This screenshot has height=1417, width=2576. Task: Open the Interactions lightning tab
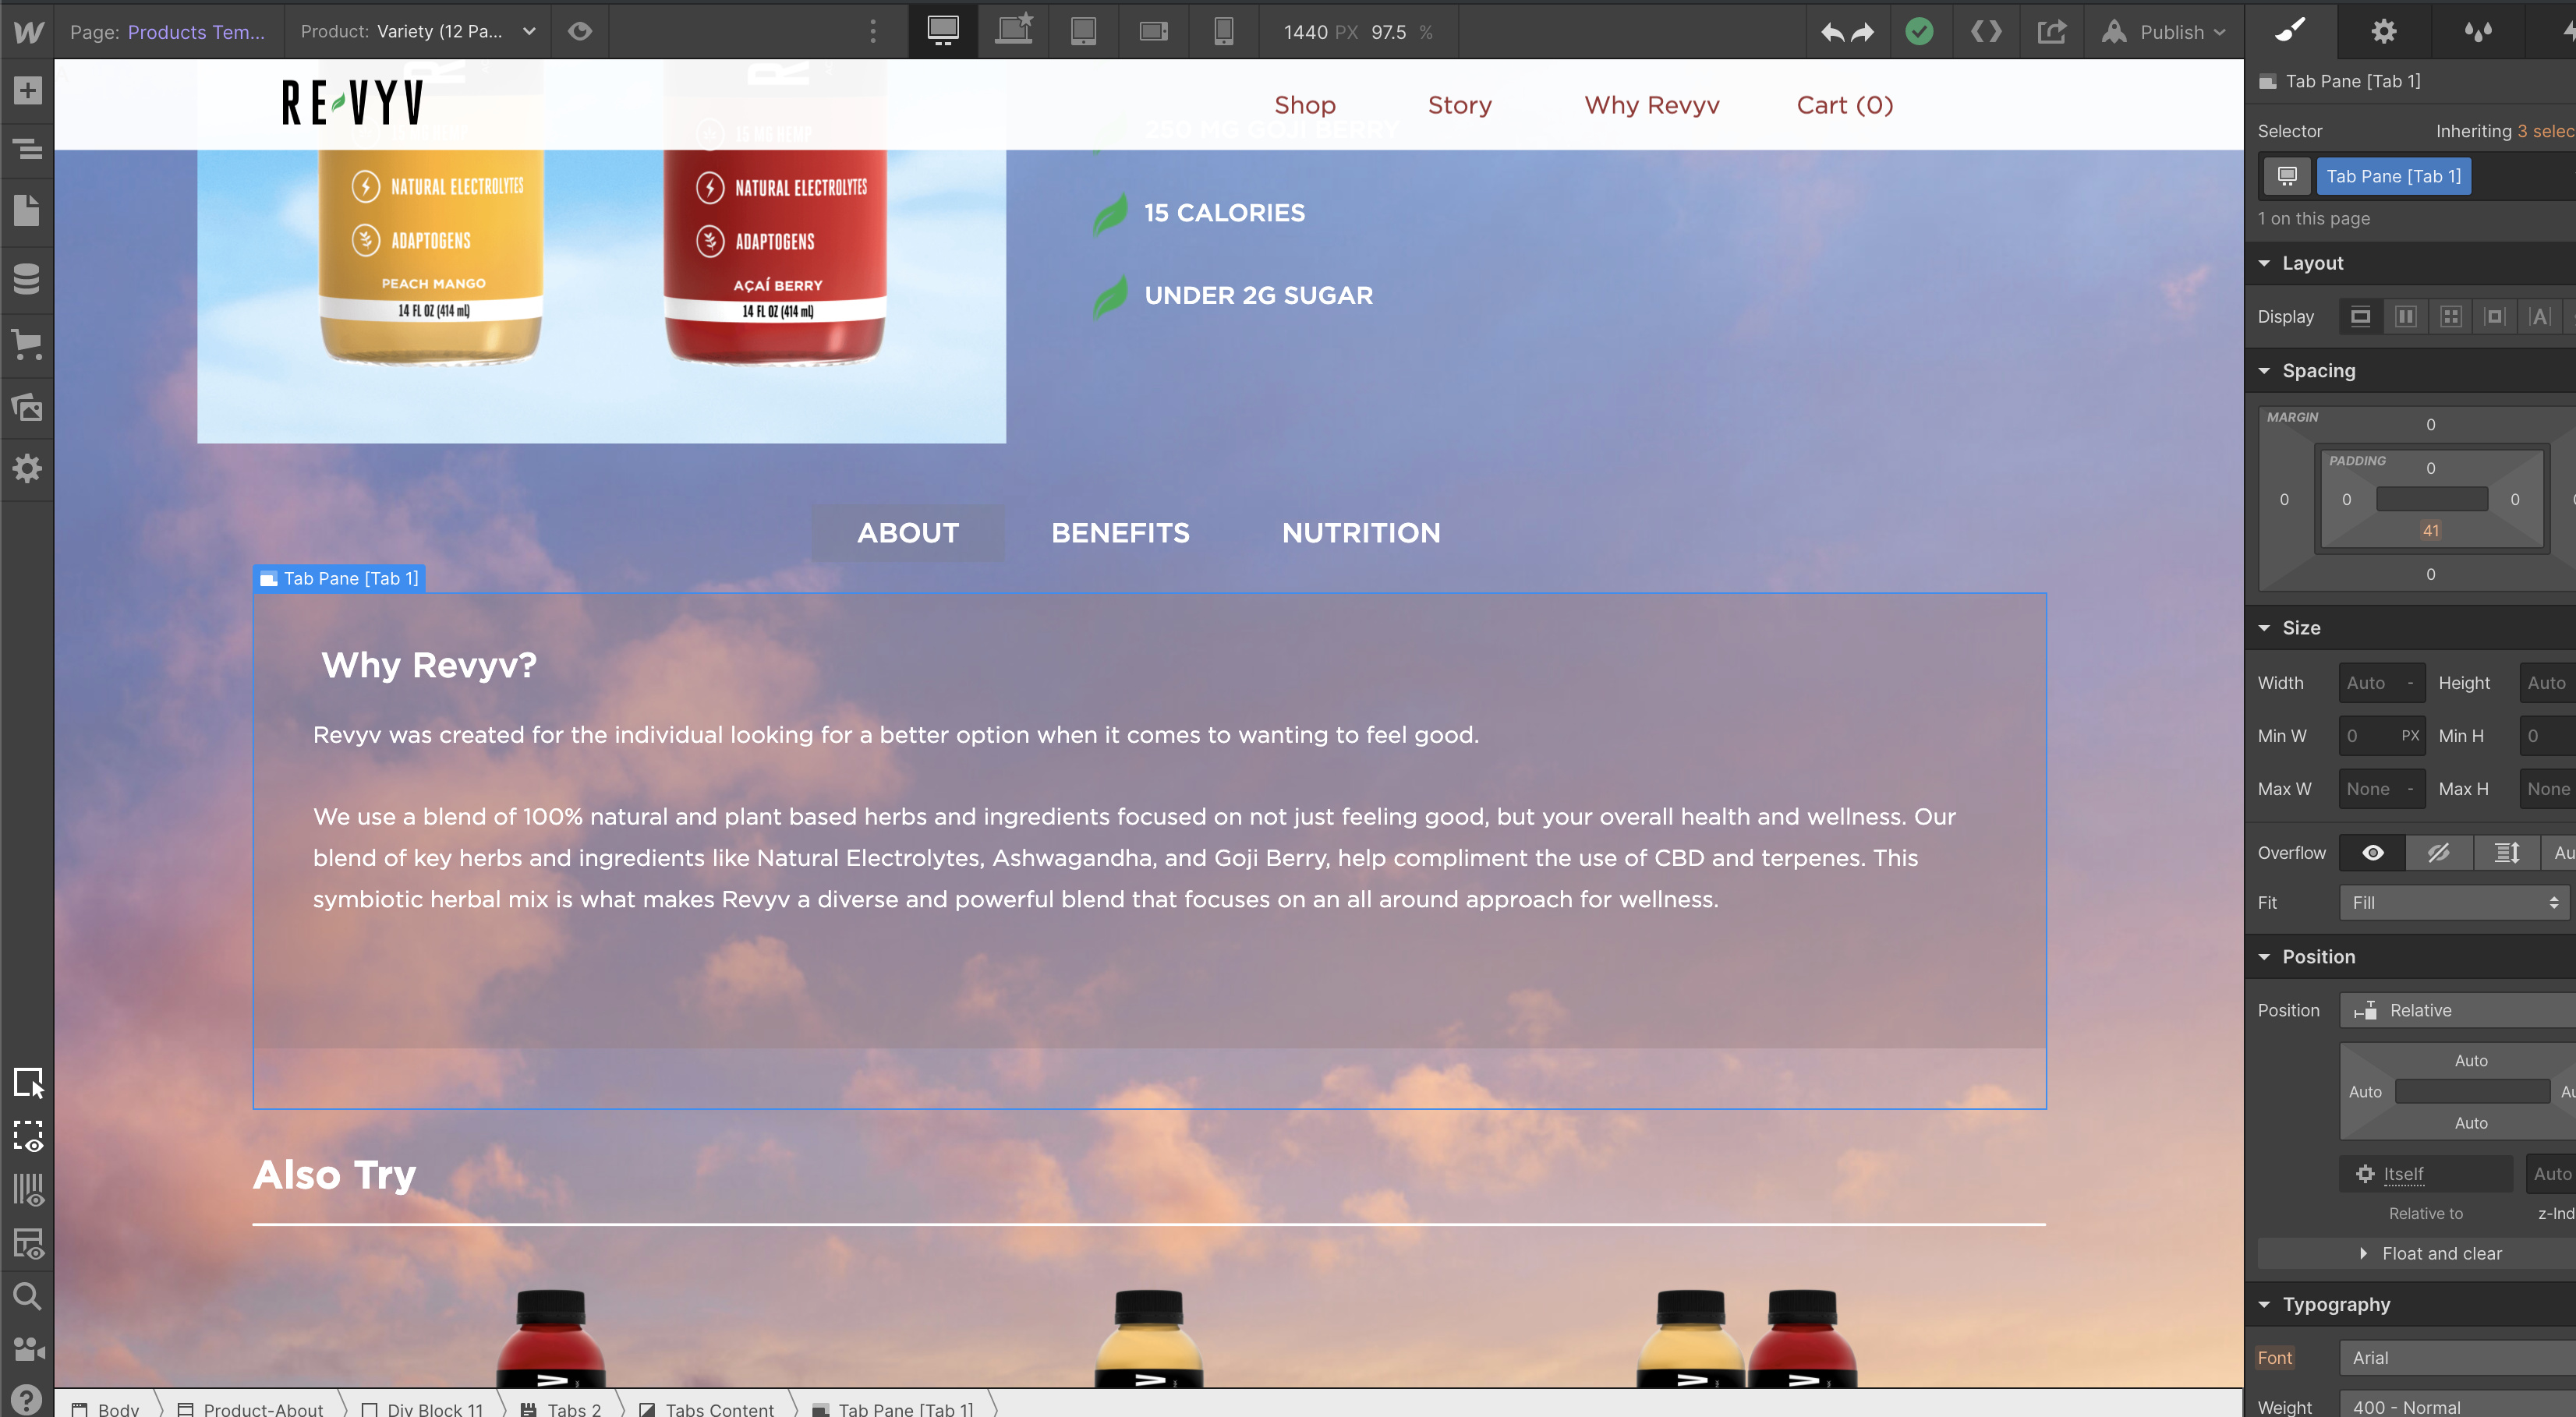click(2565, 31)
